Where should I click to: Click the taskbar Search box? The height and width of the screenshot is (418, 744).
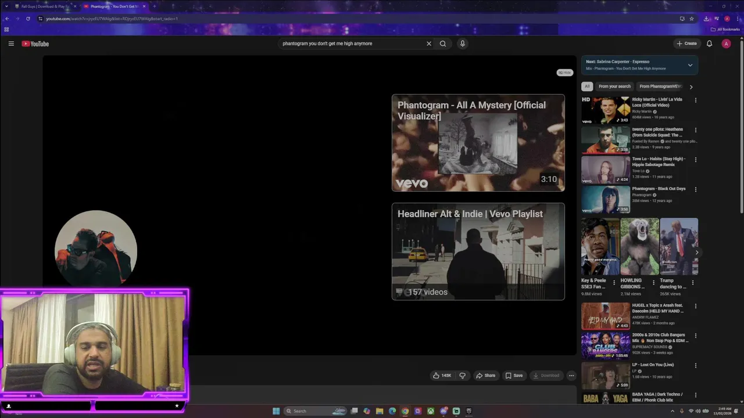(x=315, y=411)
